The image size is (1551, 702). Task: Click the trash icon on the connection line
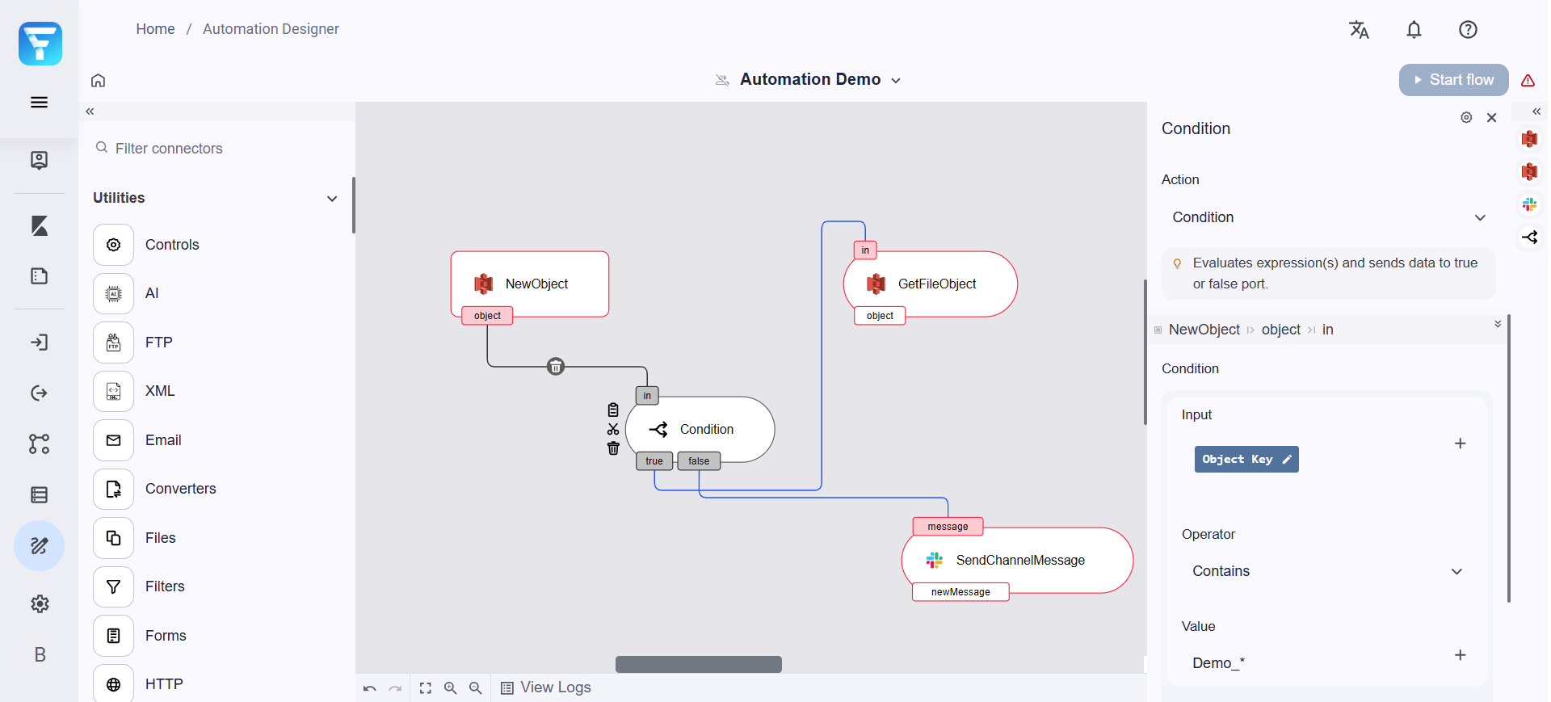(x=556, y=367)
